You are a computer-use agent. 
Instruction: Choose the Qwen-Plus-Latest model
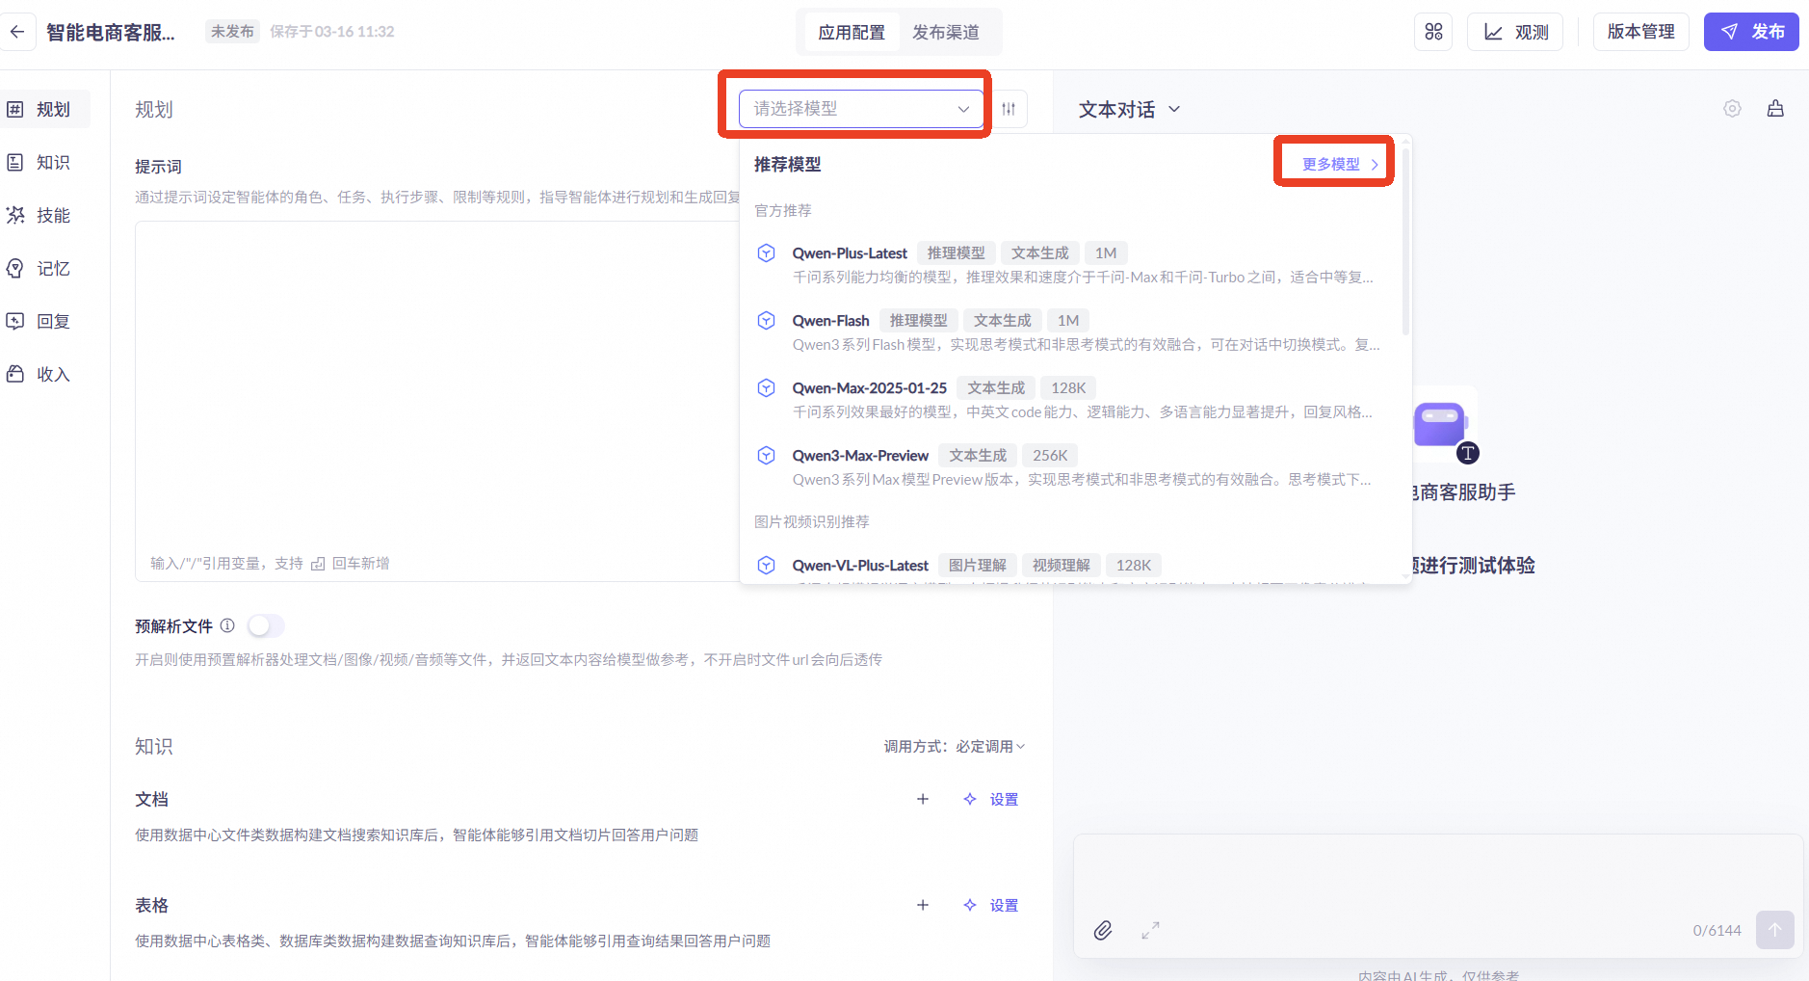click(x=1069, y=264)
